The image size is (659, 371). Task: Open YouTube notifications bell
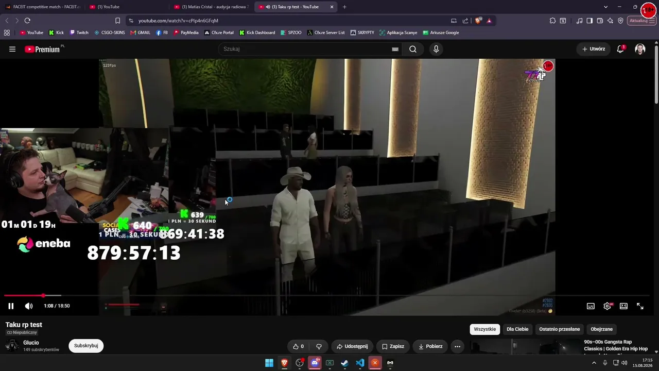(x=620, y=49)
